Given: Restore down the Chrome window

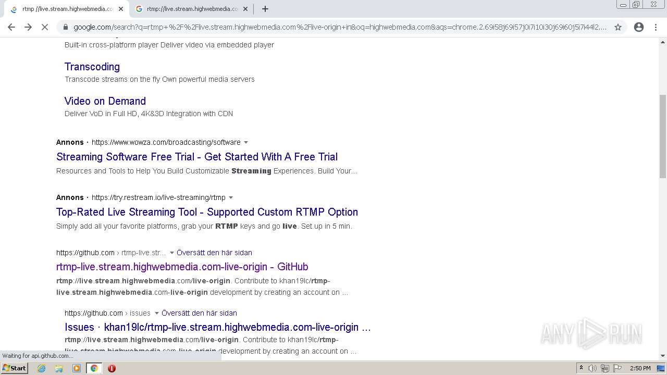Looking at the screenshot, I should pyautogui.click(x=636, y=4).
